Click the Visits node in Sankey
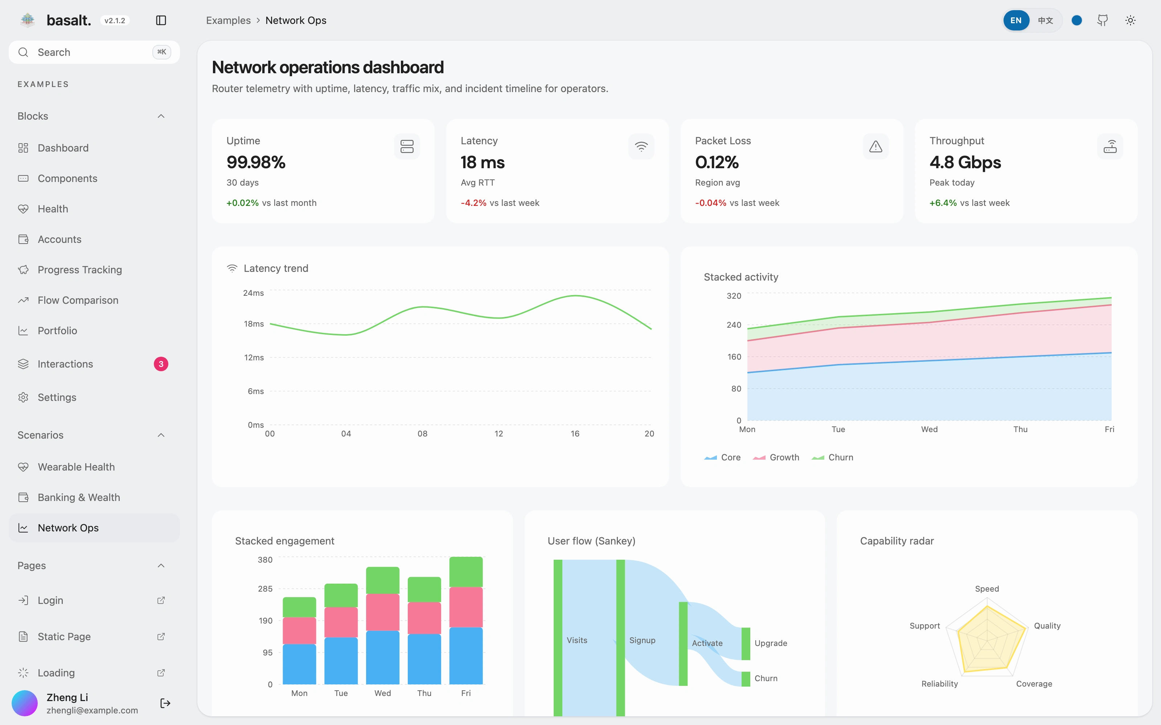The image size is (1161, 725). (x=558, y=638)
